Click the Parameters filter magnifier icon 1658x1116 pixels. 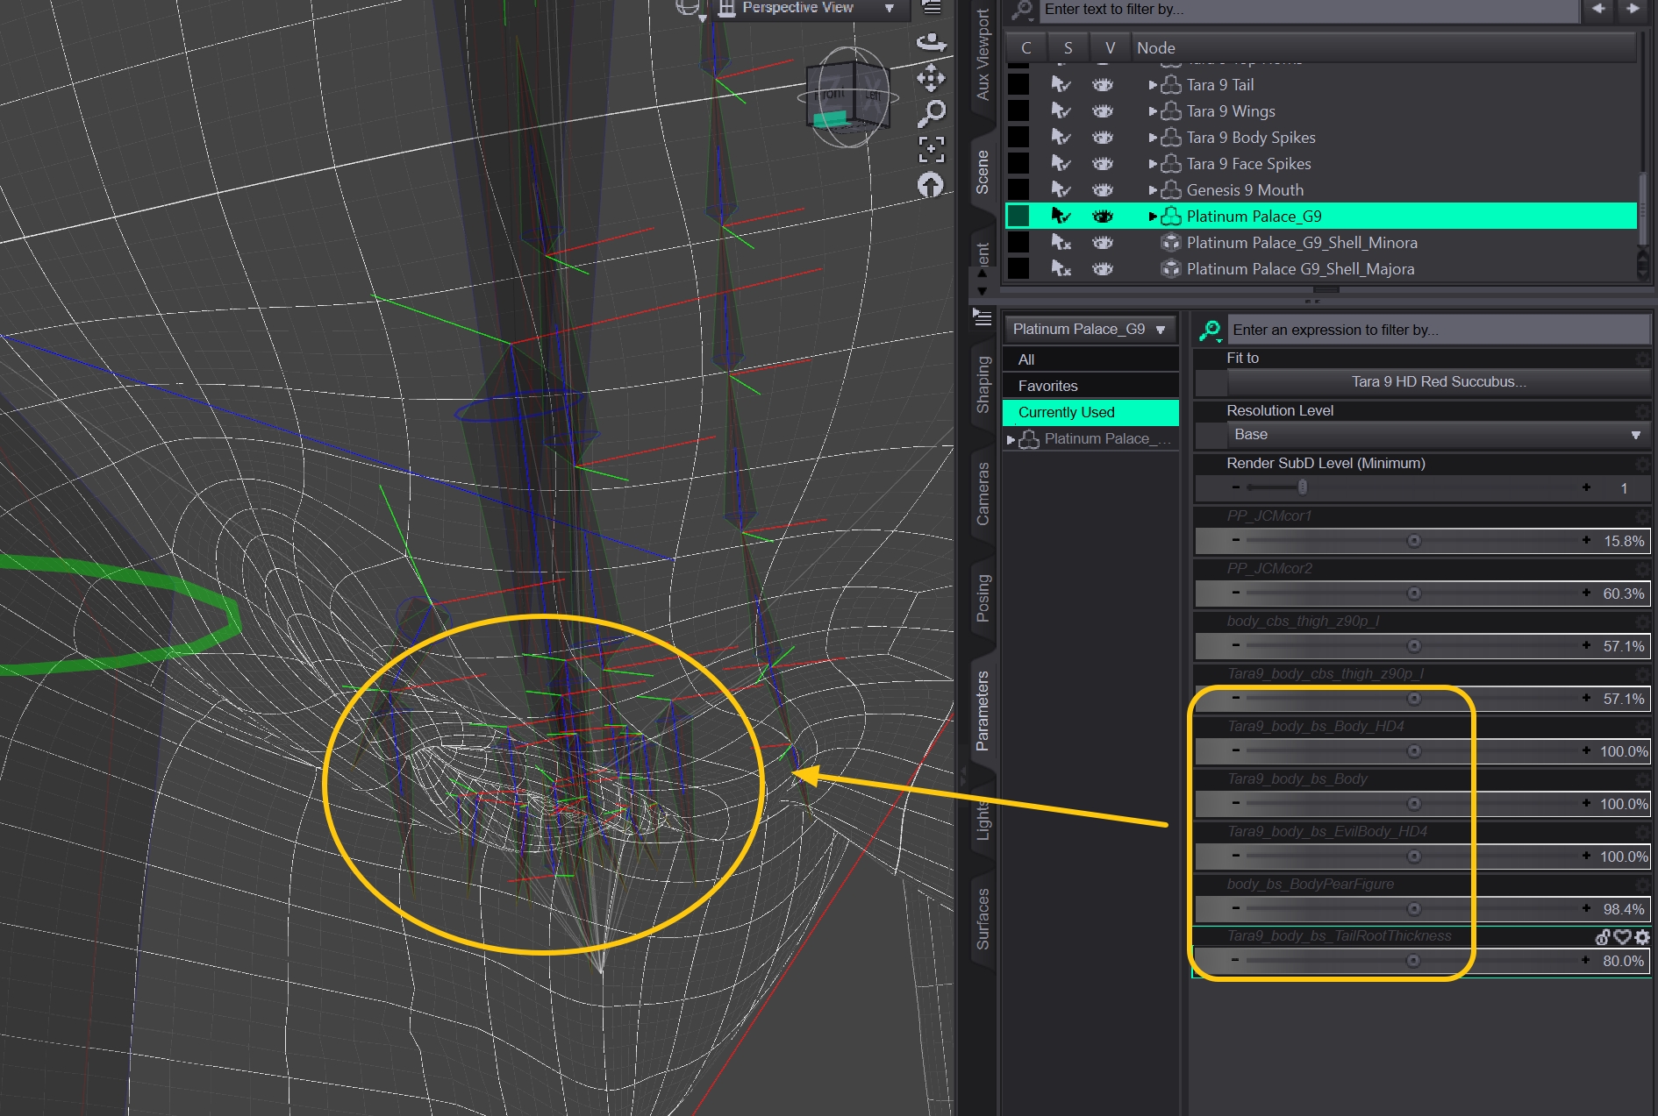point(1211,331)
